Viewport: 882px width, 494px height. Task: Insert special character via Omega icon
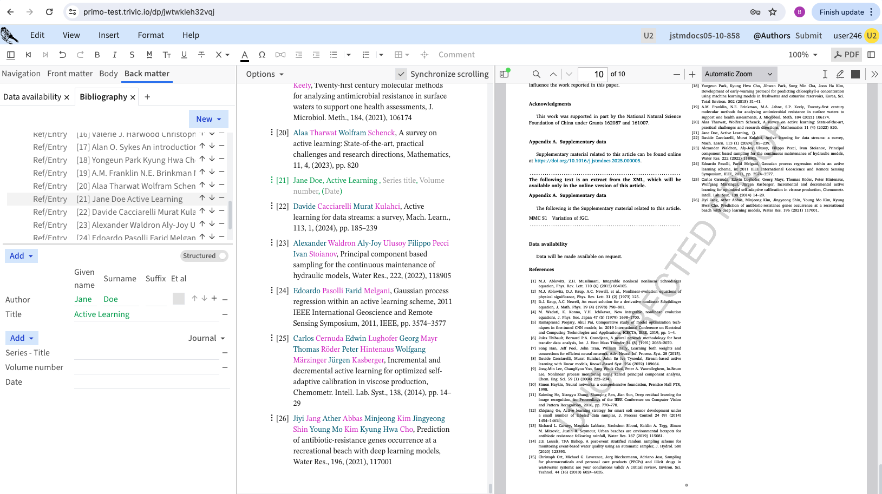262,55
